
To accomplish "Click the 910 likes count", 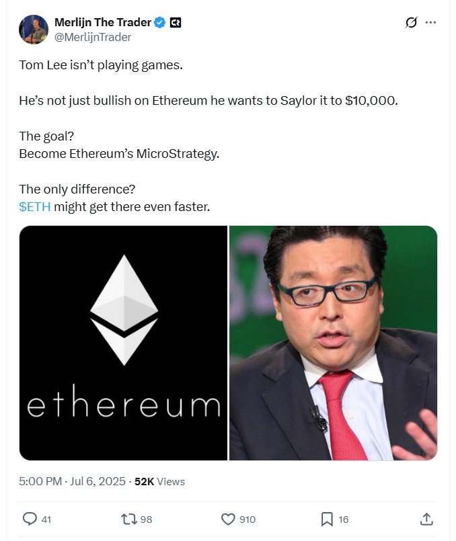I will tap(246, 519).
